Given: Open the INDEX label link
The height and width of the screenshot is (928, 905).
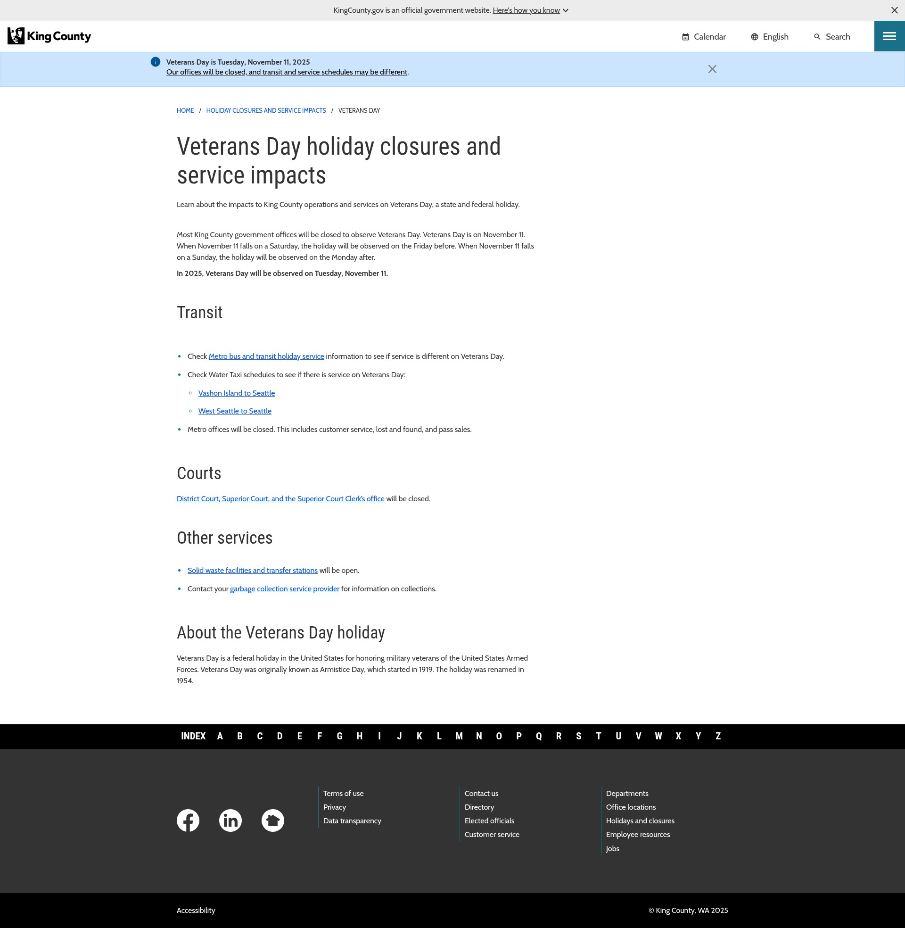Looking at the screenshot, I should (193, 736).
